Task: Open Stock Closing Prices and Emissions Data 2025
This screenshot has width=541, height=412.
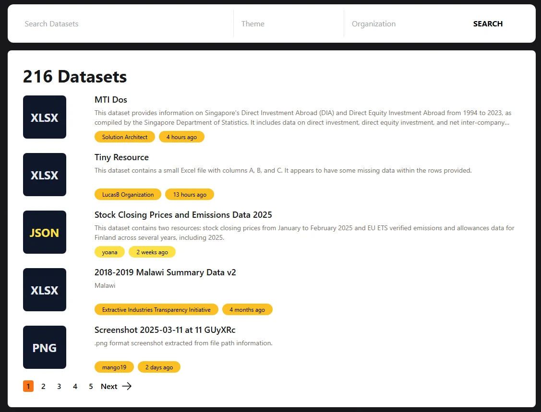Action: click(183, 215)
